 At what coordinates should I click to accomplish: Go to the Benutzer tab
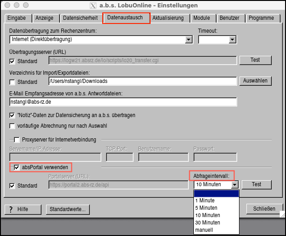click(x=229, y=18)
